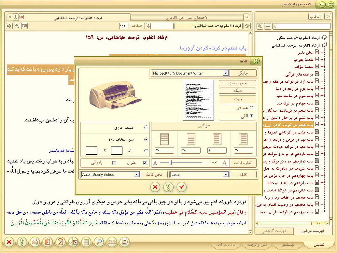Click the wrench settings icon in document toolbar

[17, 26]
